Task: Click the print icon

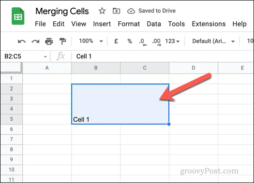Action: 49,41
